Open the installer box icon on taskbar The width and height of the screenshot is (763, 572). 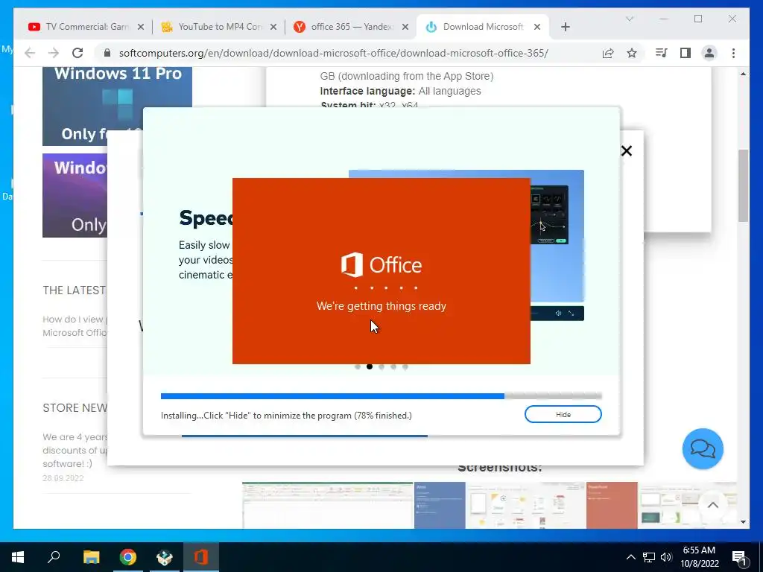point(165,557)
